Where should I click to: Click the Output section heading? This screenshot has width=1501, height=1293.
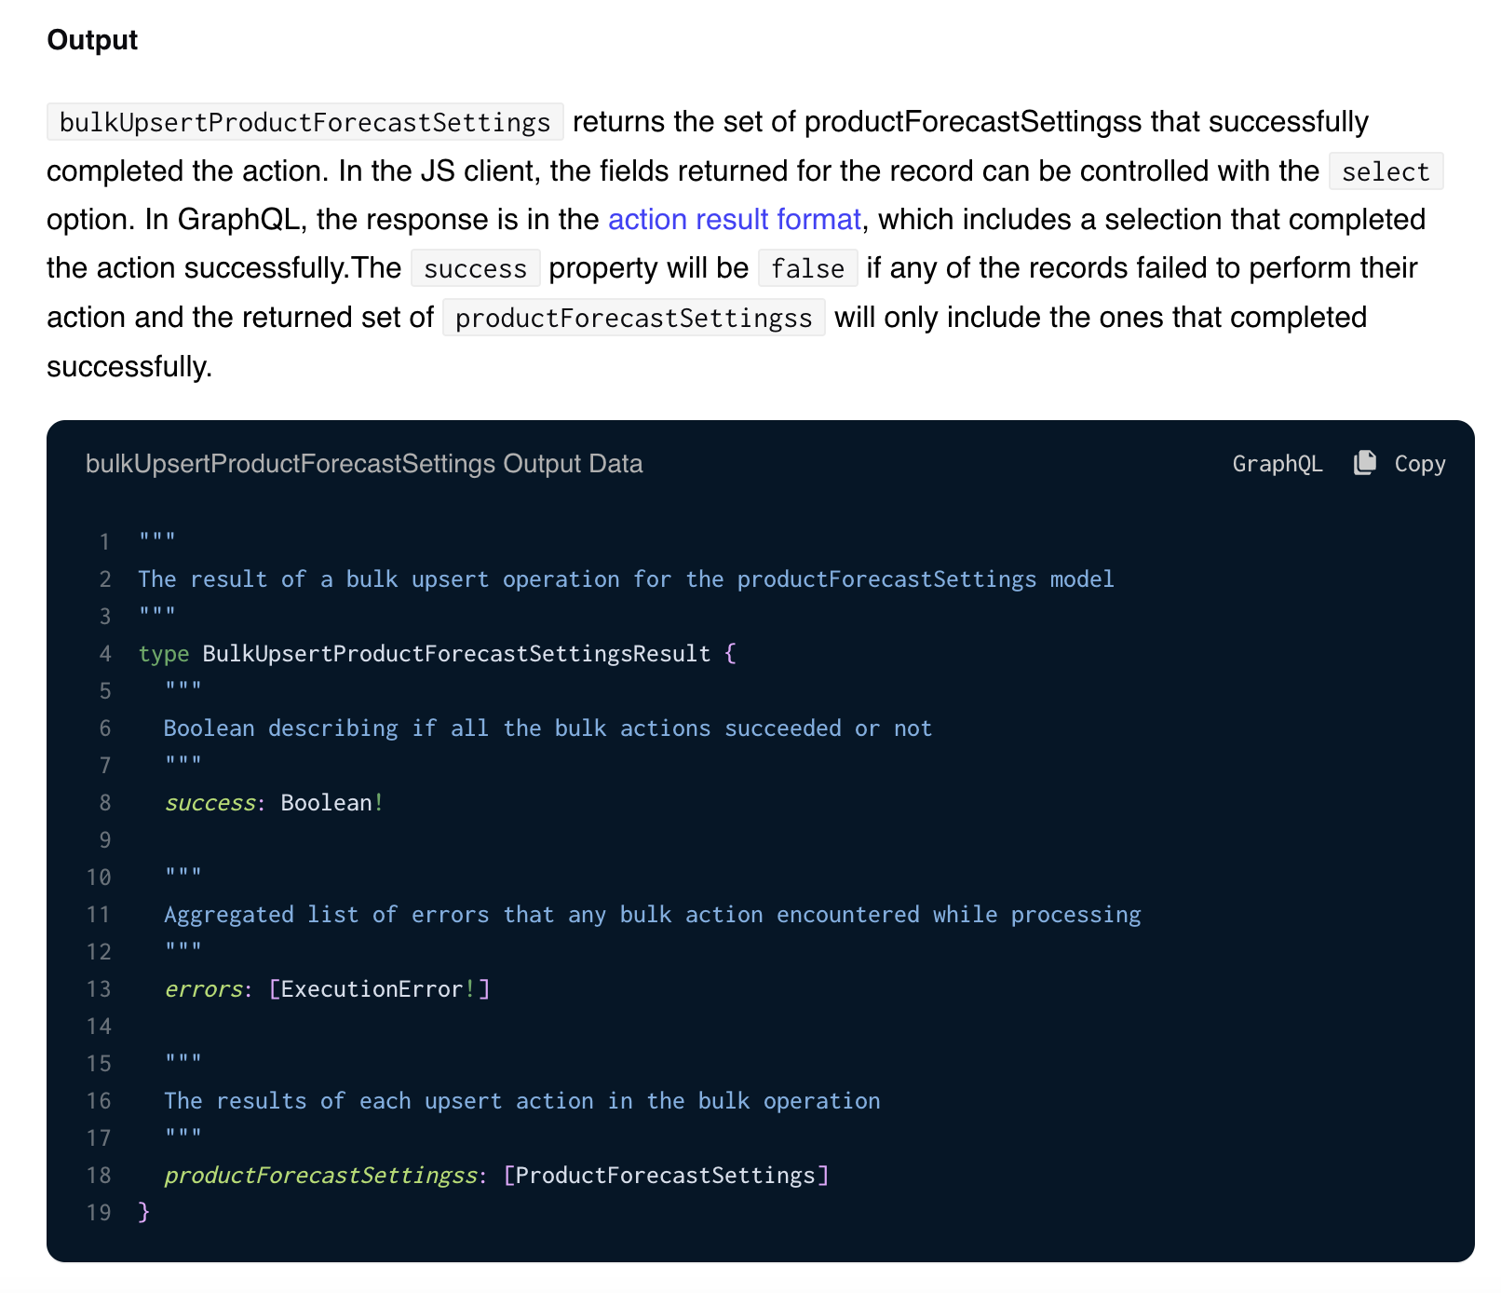coord(91,39)
